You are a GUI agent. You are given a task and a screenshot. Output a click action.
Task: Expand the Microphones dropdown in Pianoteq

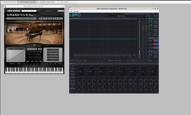[32, 49]
